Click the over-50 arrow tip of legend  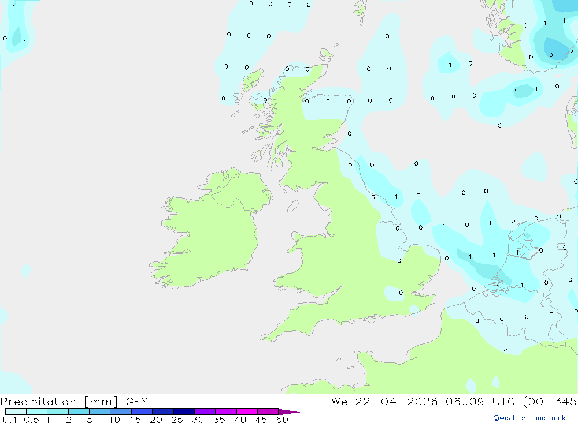pyautogui.click(x=289, y=411)
